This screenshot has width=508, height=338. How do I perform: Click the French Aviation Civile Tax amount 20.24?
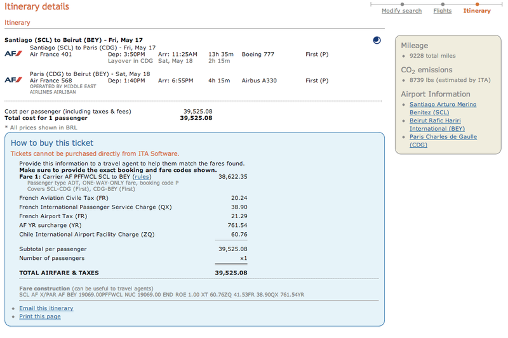(x=239, y=198)
